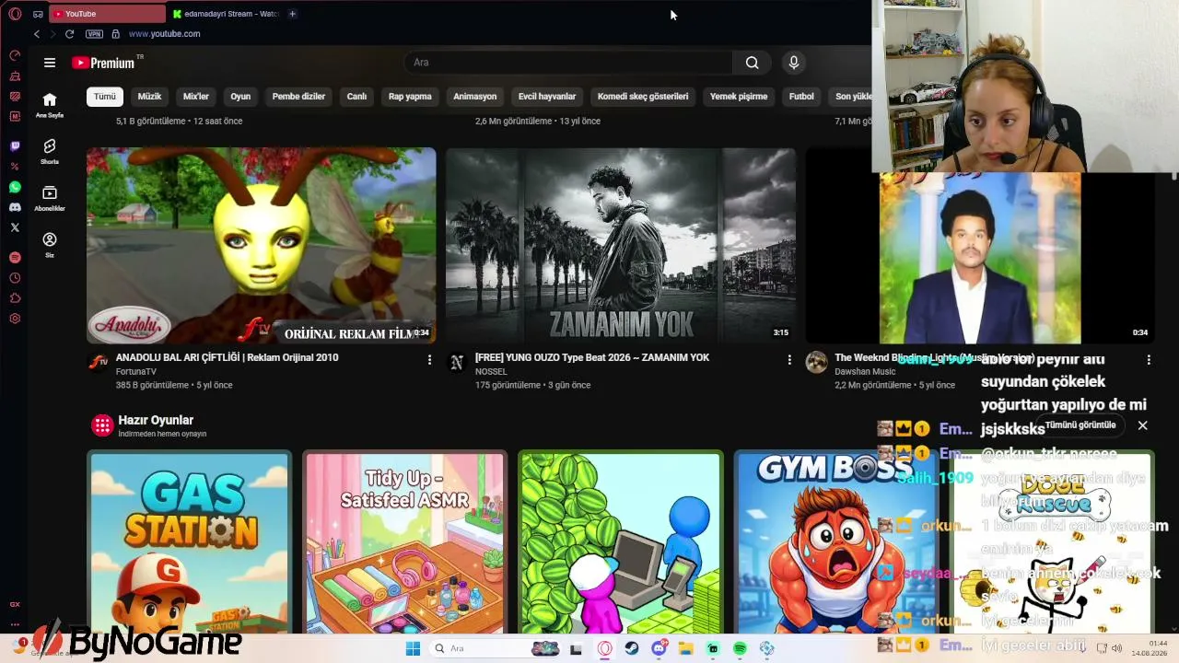
Task: Open WhatsApp in the Opera sidebar
Action: (15, 187)
